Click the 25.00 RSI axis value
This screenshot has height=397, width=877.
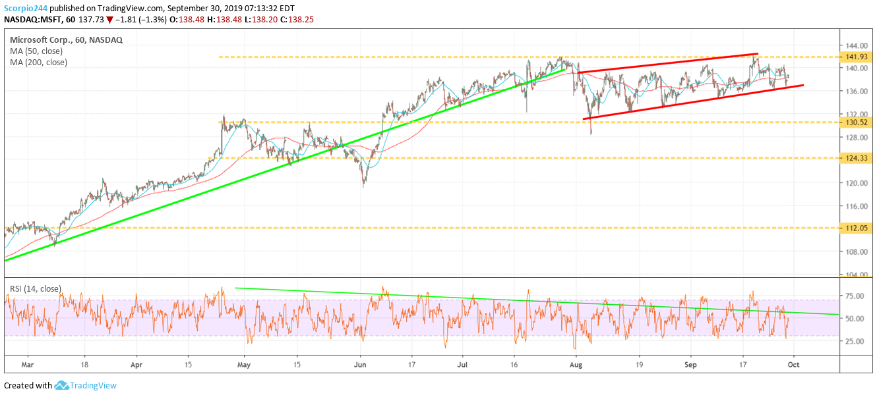(x=856, y=341)
